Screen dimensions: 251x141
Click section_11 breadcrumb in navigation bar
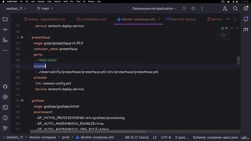[x=13, y=137]
